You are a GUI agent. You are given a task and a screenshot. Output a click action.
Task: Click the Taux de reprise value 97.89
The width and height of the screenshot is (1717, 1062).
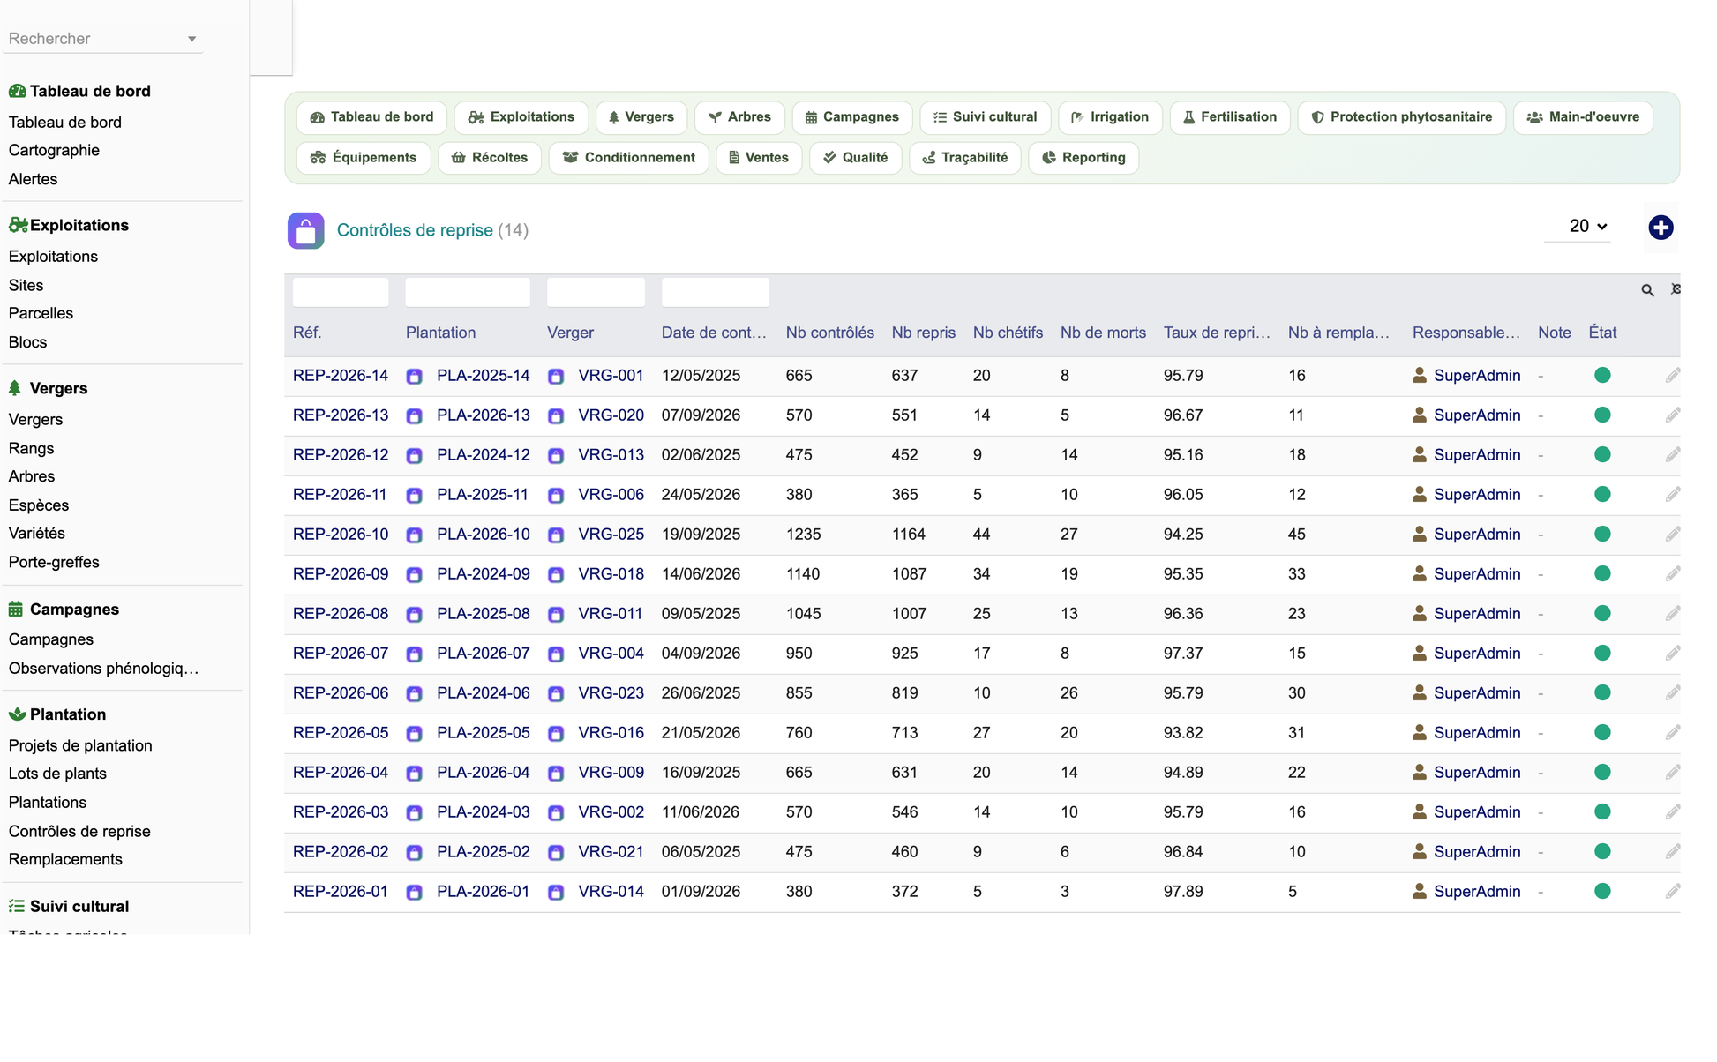[x=1182, y=892]
